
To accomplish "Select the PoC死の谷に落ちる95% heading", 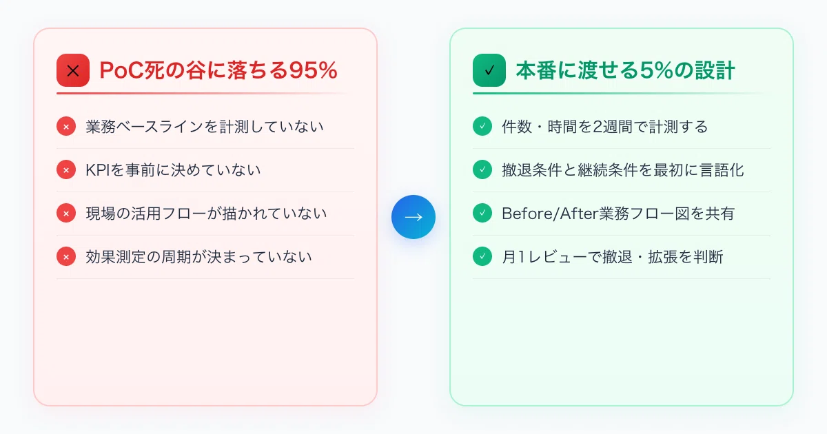I will tap(218, 70).
